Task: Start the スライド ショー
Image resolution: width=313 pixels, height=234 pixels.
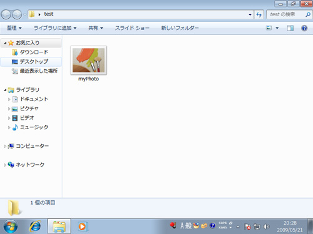Action: (132, 28)
